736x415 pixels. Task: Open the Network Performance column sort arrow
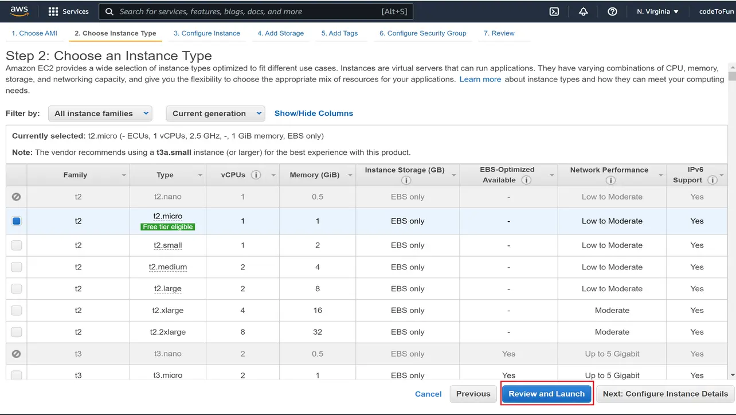[x=660, y=175]
